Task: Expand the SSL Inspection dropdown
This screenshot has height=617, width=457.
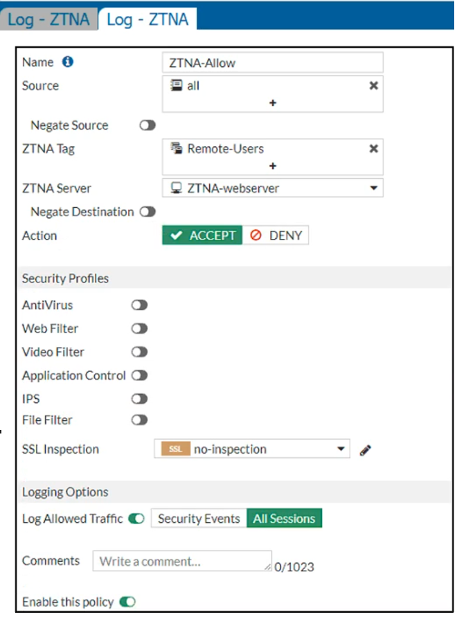Action: pyautogui.click(x=341, y=449)
